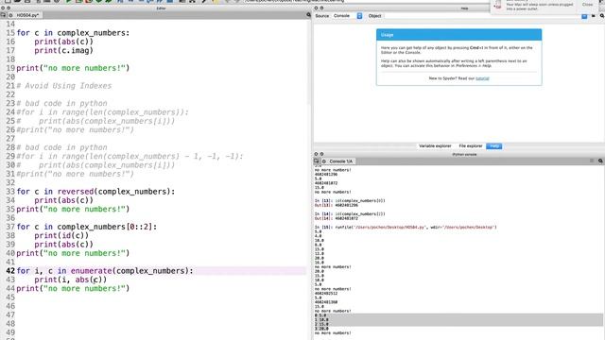The image size is (605, 340).
Task: Click the runfile command in console
Action: pos(406,227)
